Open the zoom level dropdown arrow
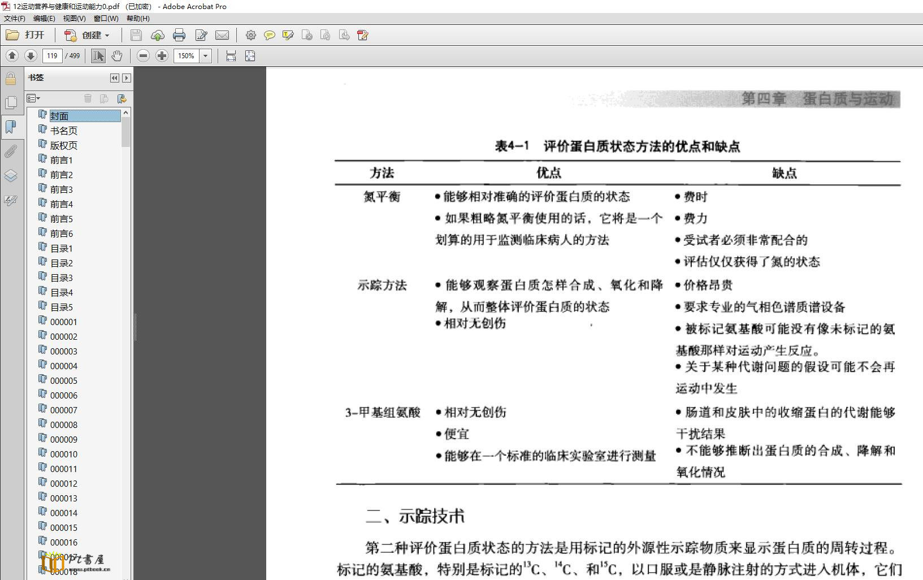923x580 pixels. click(206, 55)
